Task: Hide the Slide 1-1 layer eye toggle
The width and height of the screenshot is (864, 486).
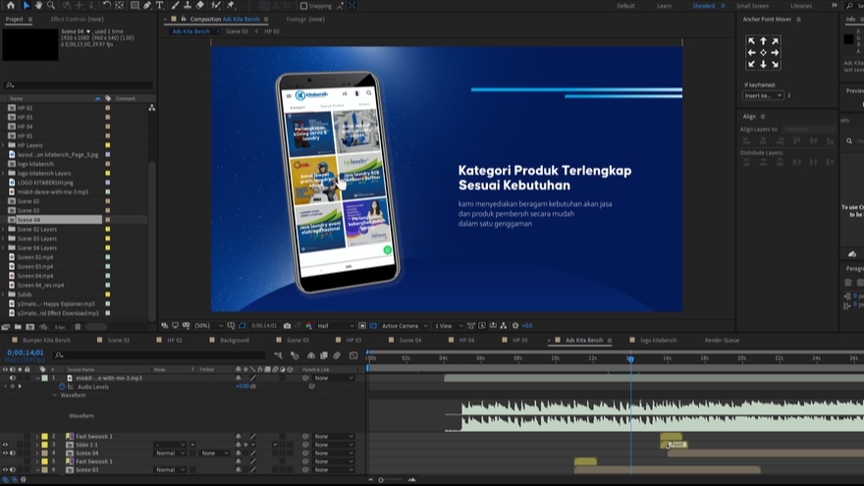Action: tap(5, 445)
